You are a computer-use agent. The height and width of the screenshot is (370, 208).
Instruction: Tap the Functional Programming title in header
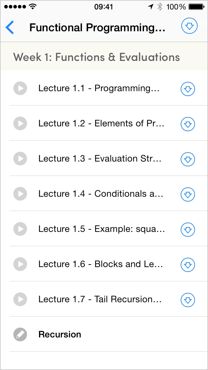click(97, 28)
